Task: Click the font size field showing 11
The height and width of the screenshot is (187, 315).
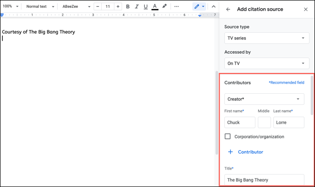Action: [x=108, y=6]
